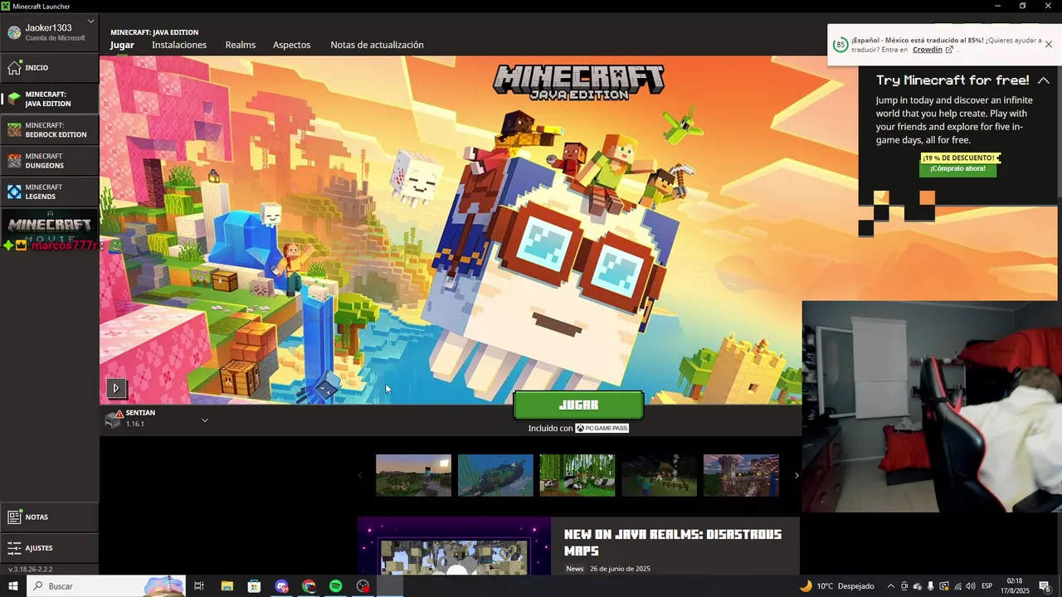This screenshot has width=1062, height=597.
Task: Open Microsoft Store from the taskbar
Action: (254, 586)
